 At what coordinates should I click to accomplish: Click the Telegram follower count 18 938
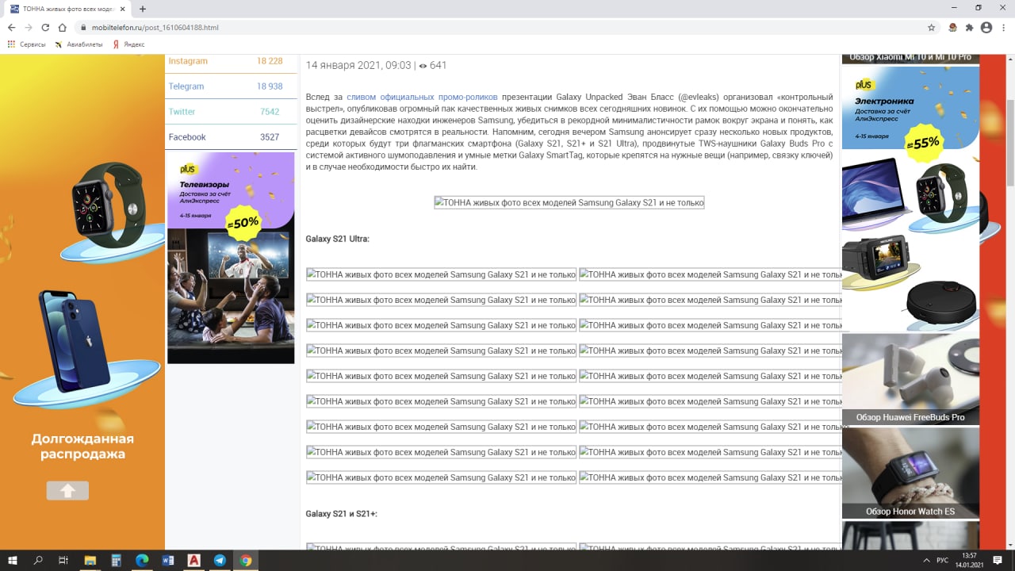coord(270,86)
